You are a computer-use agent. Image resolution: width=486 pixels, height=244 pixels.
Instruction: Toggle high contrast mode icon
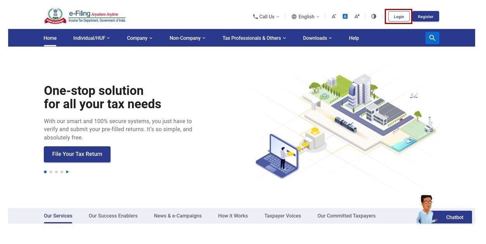click(374, 16)
